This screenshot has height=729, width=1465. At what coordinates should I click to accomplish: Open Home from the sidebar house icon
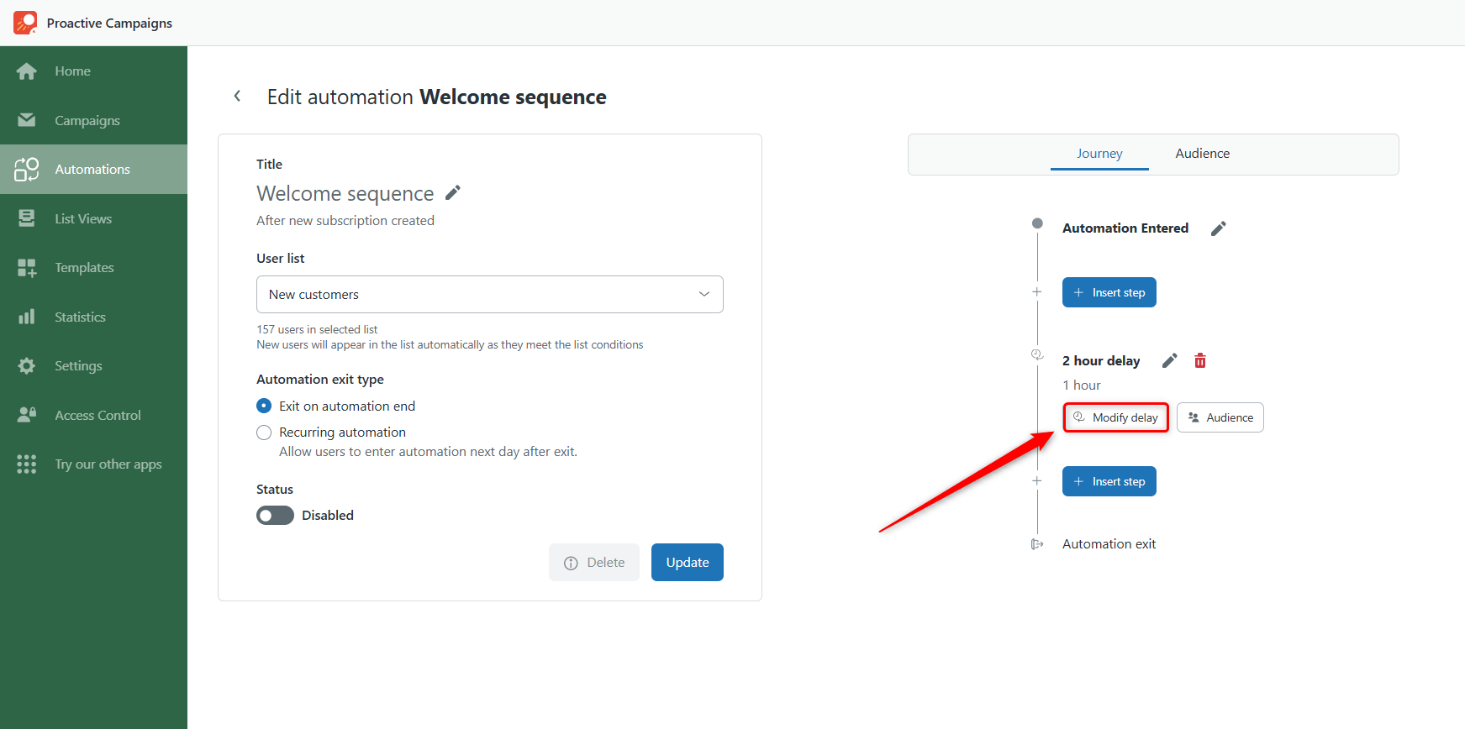(x=27, y=71)
